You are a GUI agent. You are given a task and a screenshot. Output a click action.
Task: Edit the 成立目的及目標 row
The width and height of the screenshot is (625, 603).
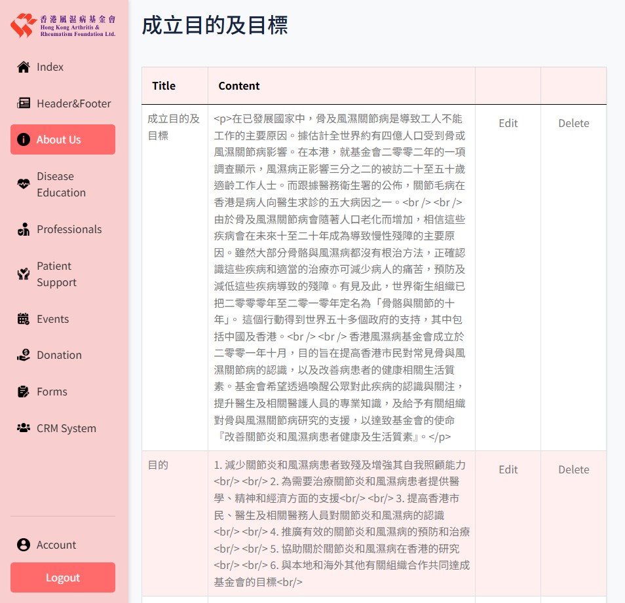[508, 123]
